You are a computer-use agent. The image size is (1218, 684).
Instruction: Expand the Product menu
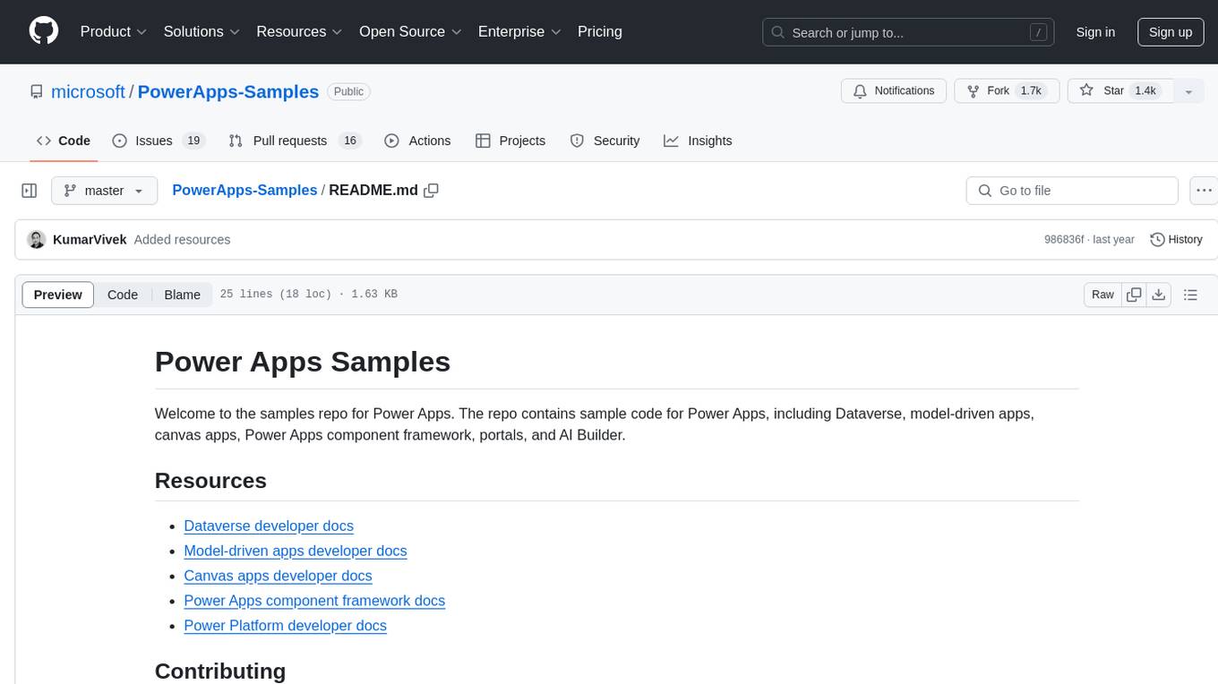point(114,31)
